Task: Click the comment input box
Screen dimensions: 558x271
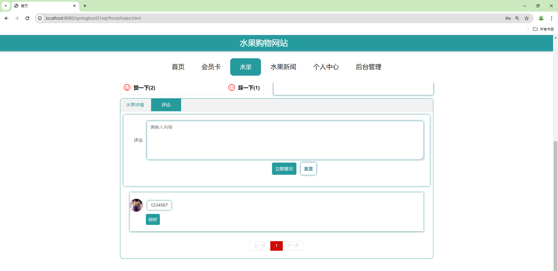Action: point(285,140)
